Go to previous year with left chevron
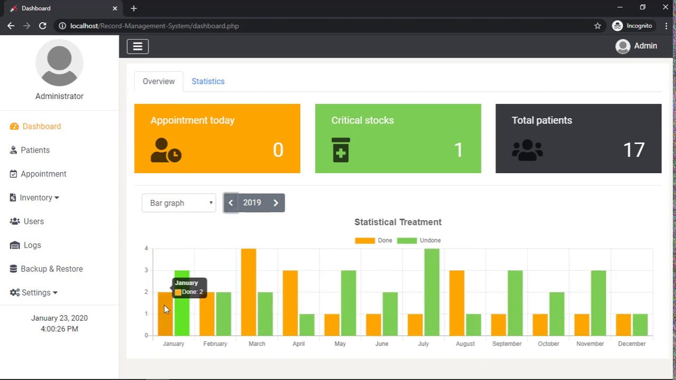The width and height of the screenshot is (676, 380). [231, 203]
